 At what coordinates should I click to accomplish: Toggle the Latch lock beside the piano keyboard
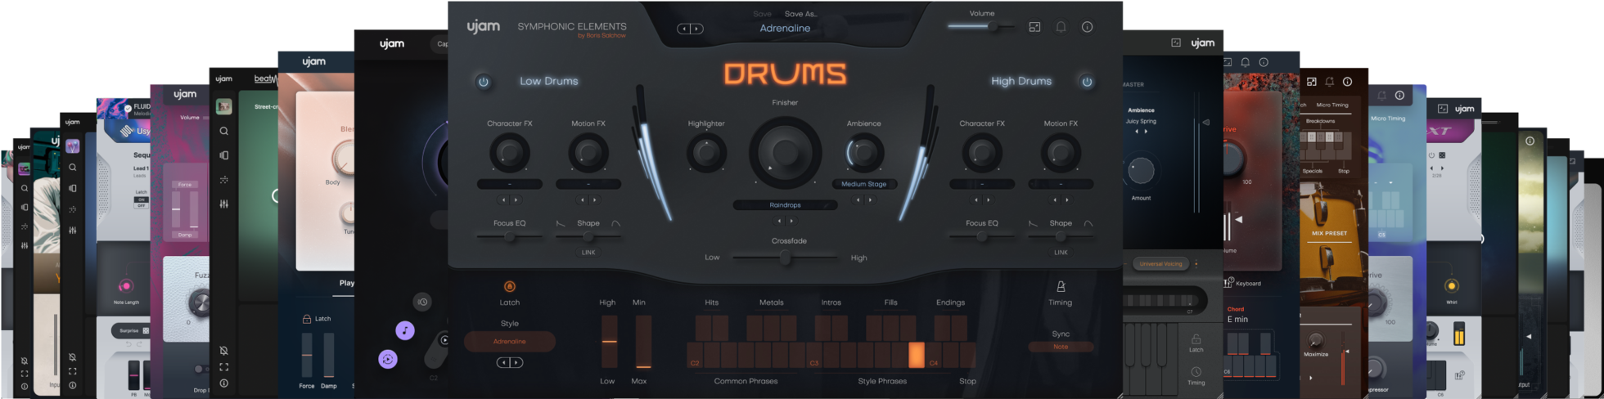[1196, 338]
